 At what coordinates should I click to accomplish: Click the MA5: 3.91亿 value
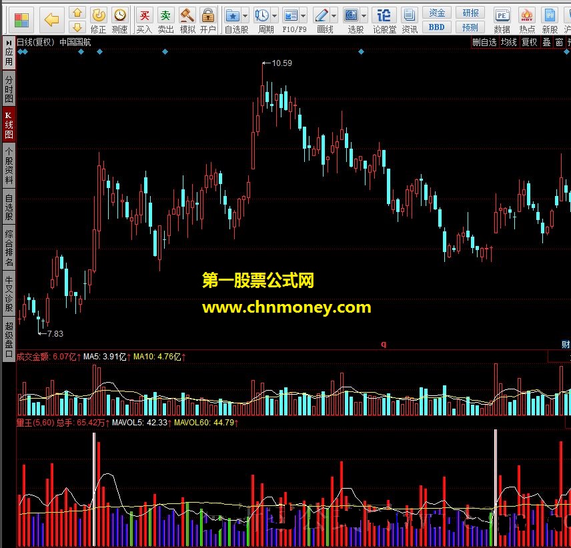pos(105,357)
